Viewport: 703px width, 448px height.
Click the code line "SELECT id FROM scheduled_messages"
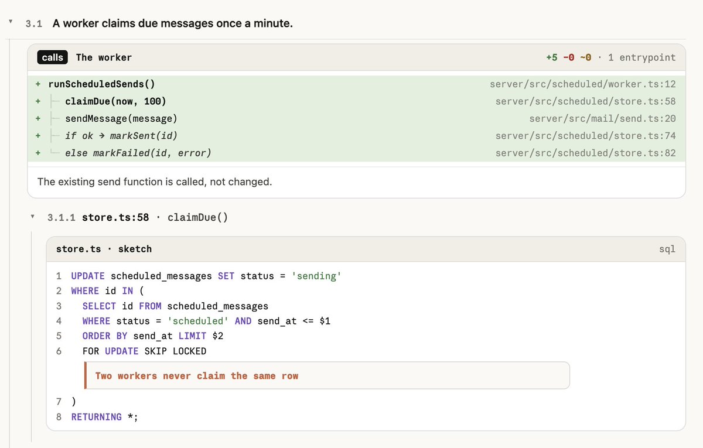175,306
